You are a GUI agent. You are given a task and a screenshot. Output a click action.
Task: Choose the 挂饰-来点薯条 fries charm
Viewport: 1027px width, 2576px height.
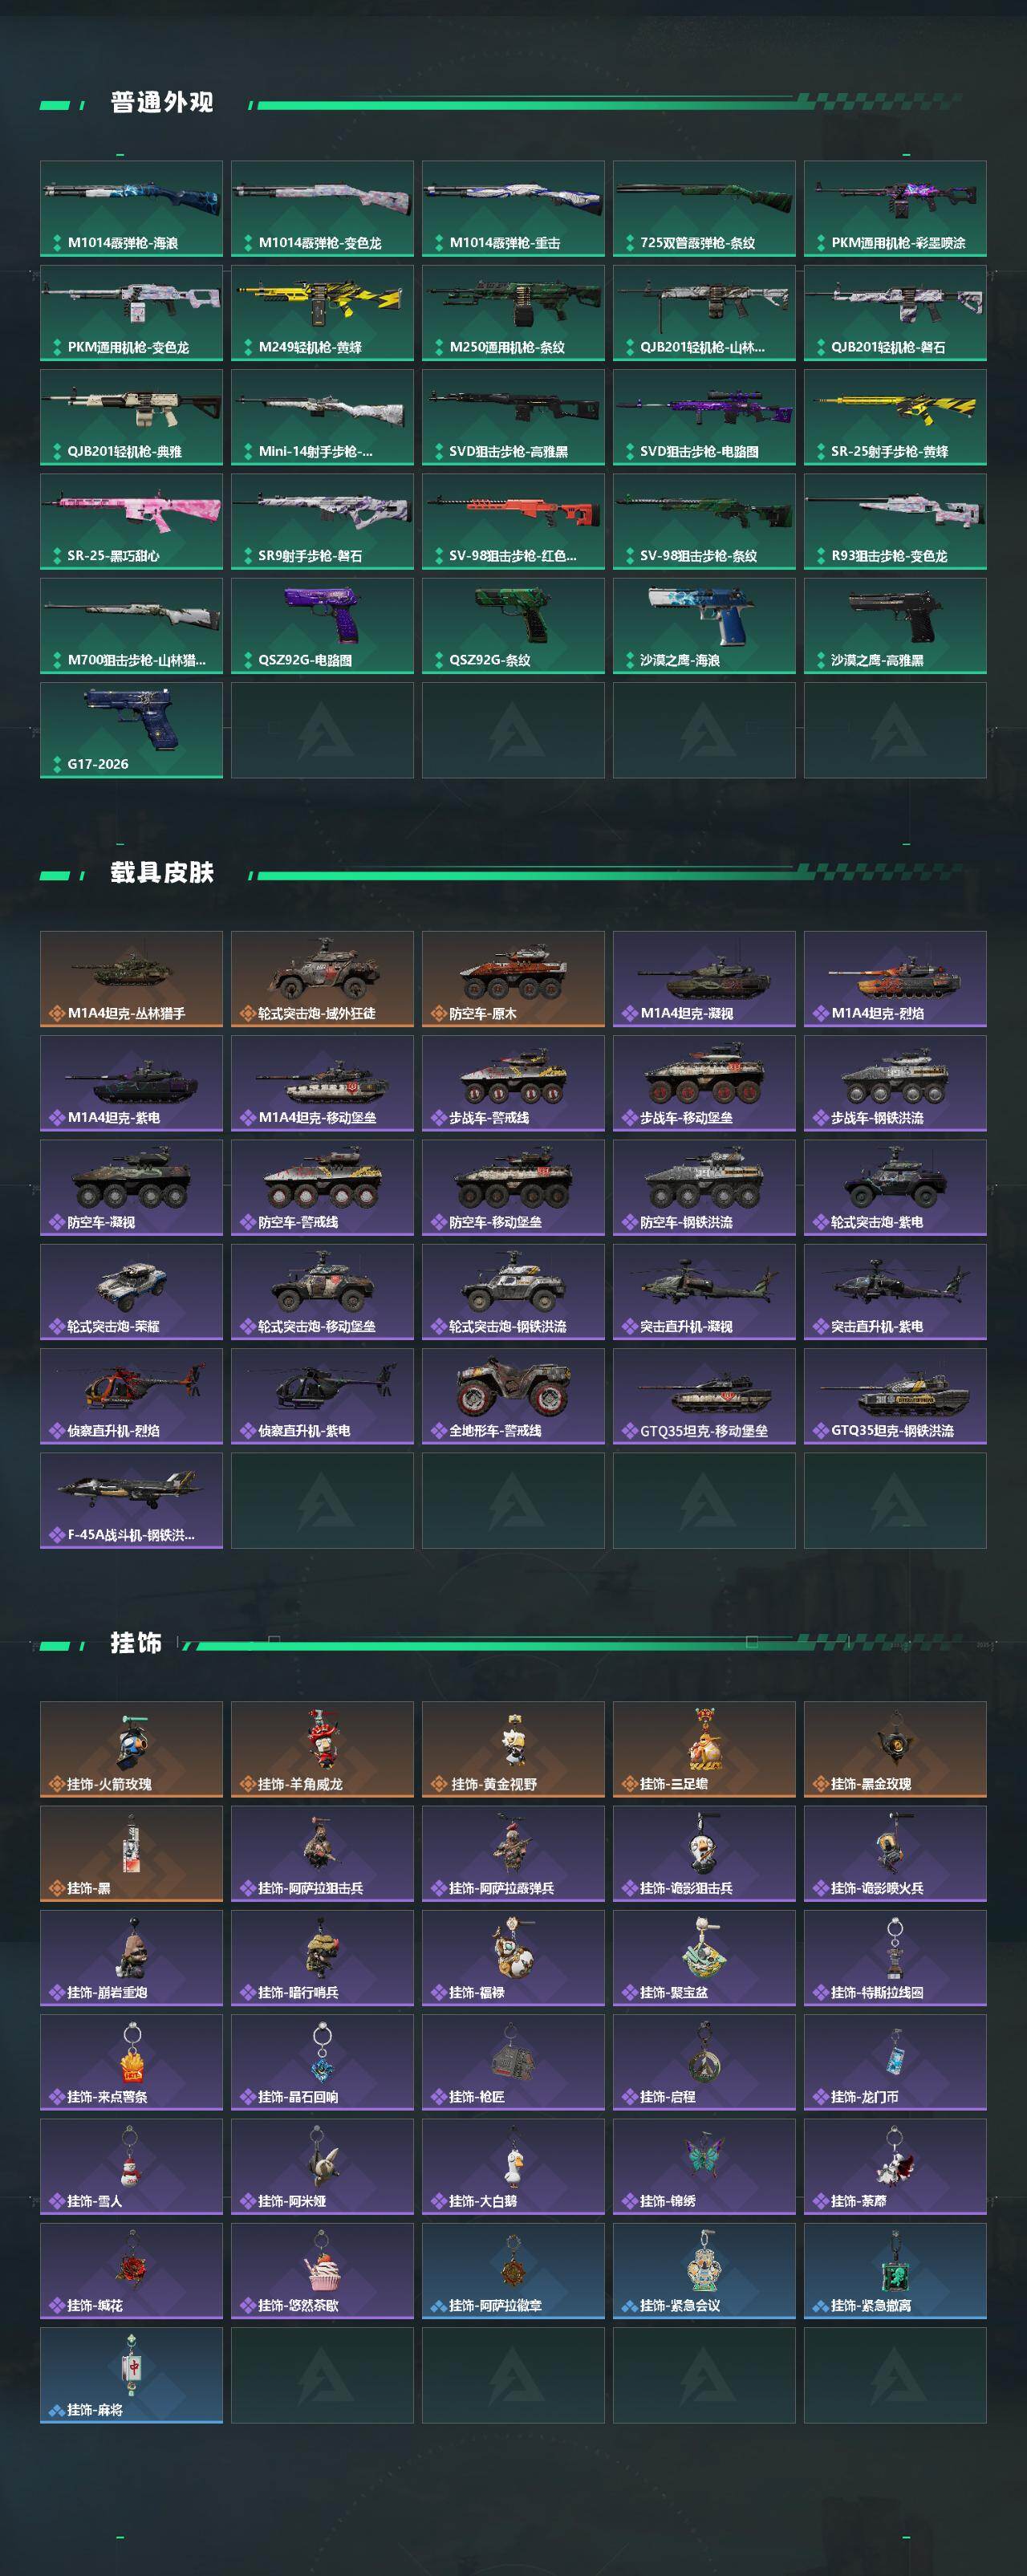click(x=131, y=2062)
